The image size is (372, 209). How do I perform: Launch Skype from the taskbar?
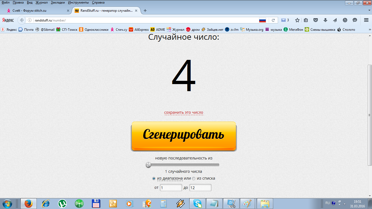click(x=197, y=204)
